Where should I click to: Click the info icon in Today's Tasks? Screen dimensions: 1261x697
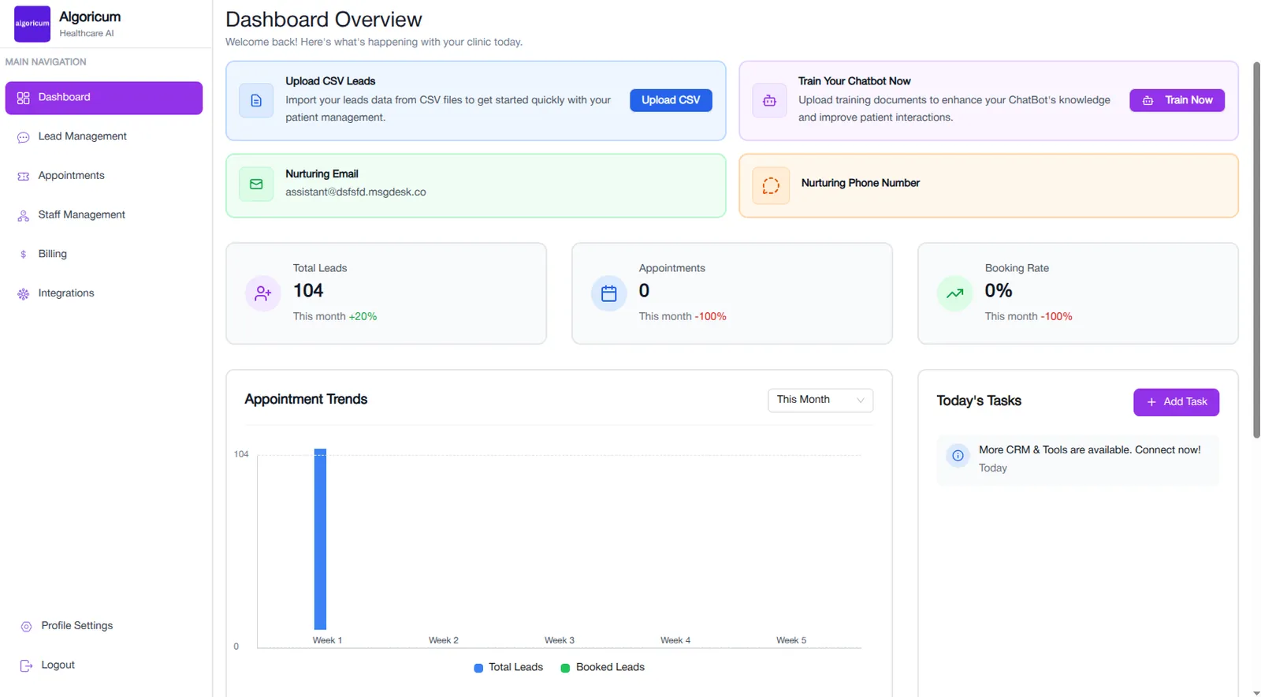[958, 456]
